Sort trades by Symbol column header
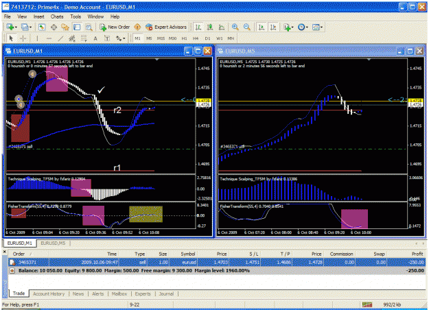Image resolution: width=429 pixels, height=310 pixels. [x=188, y=254]
